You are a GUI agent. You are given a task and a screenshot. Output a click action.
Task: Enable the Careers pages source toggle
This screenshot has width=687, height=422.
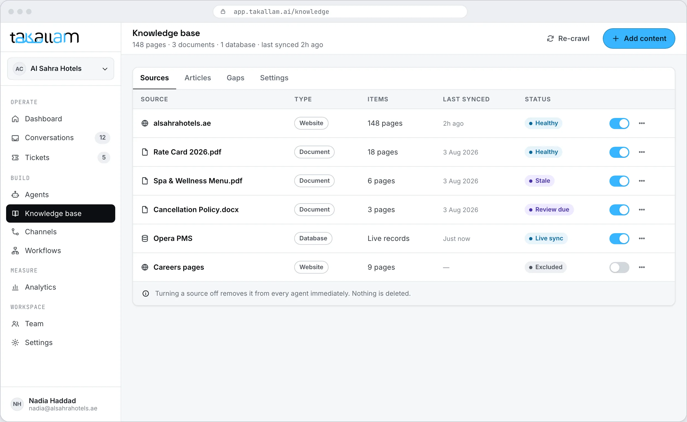(619, 267)
